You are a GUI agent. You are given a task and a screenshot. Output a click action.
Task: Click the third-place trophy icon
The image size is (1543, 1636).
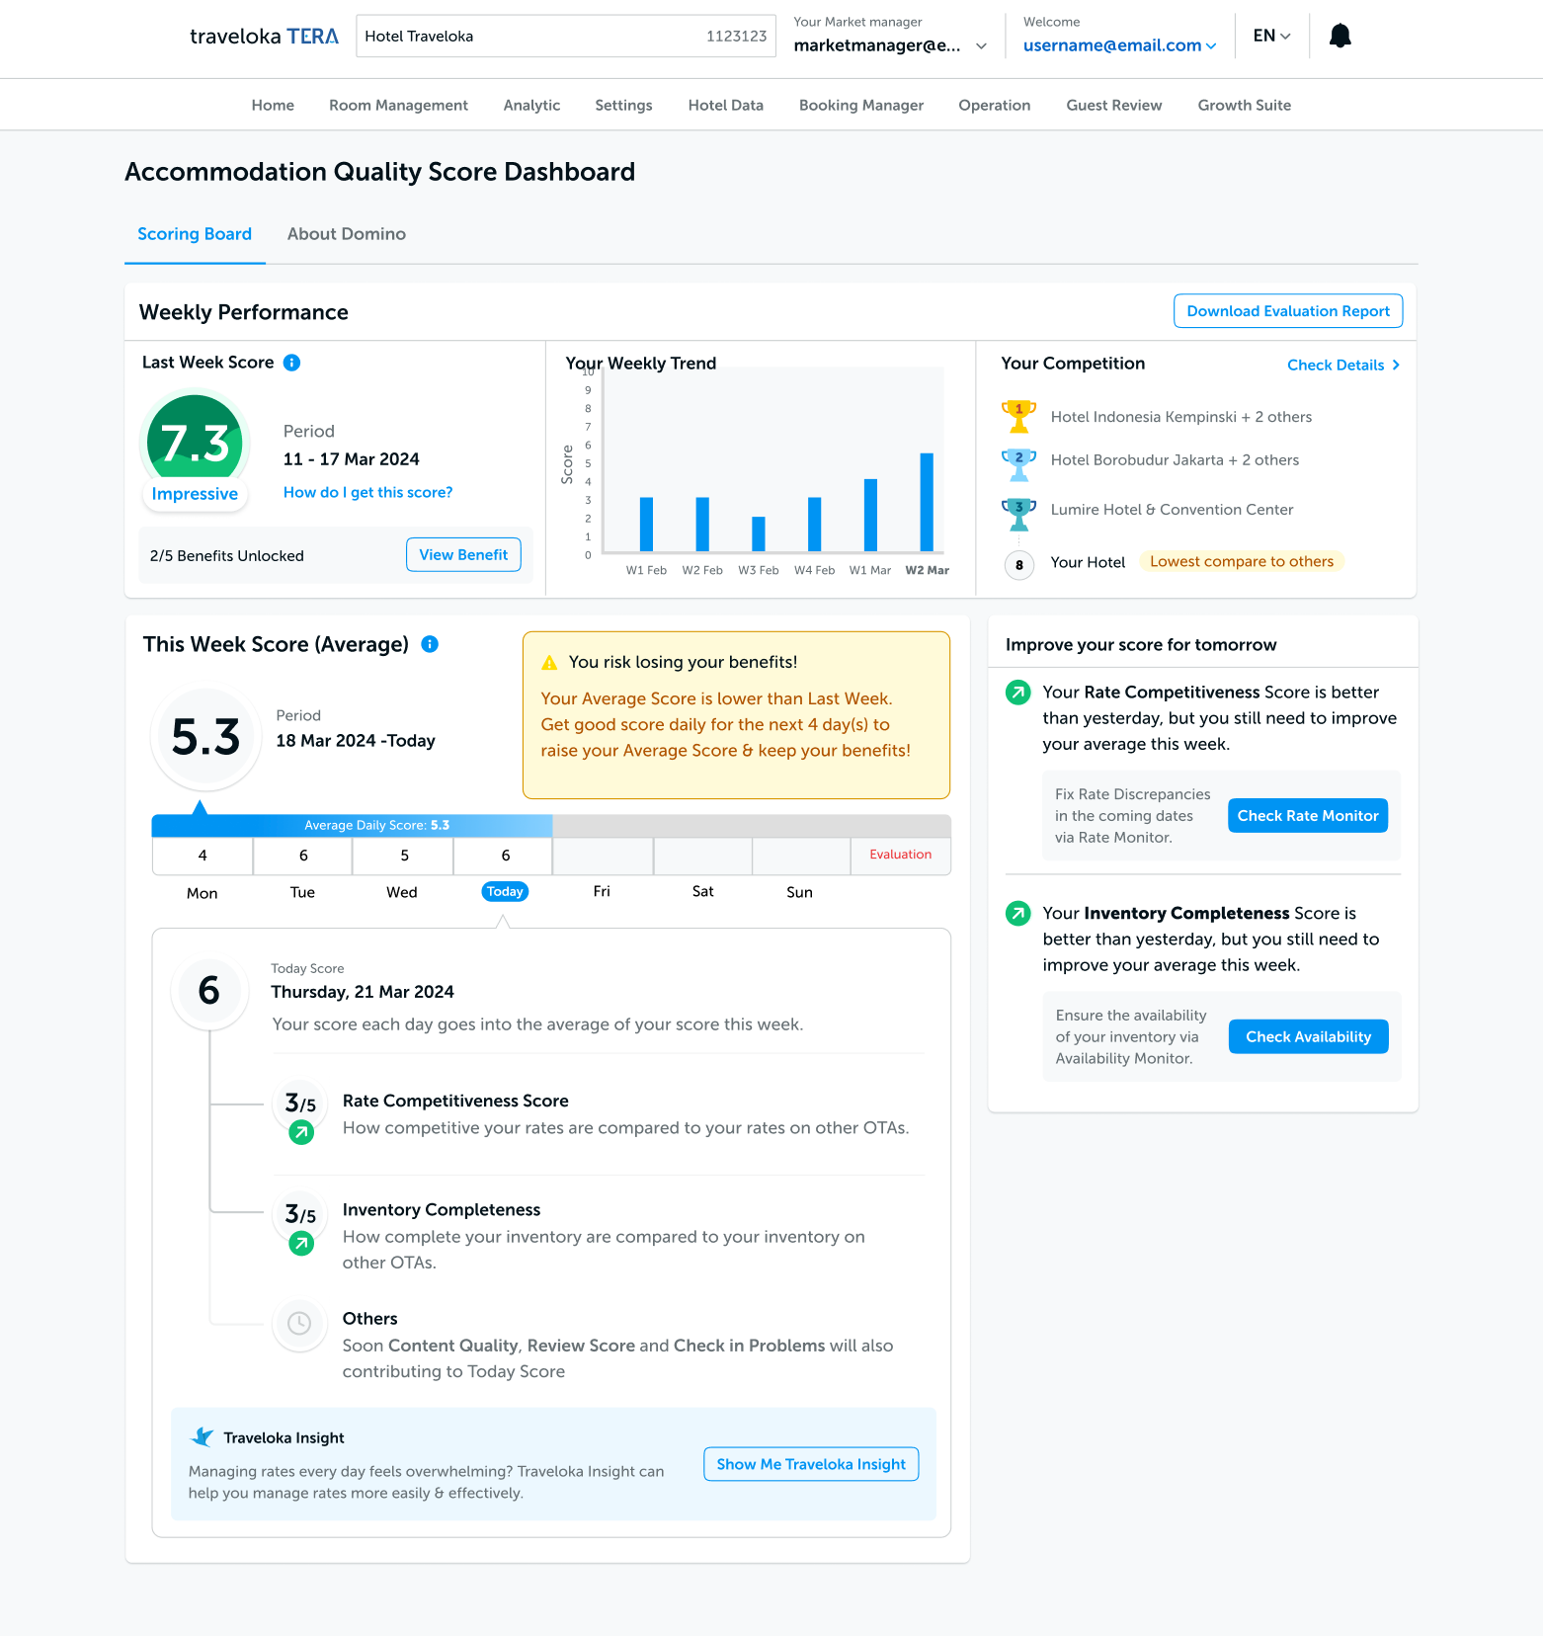(1018, 514)
